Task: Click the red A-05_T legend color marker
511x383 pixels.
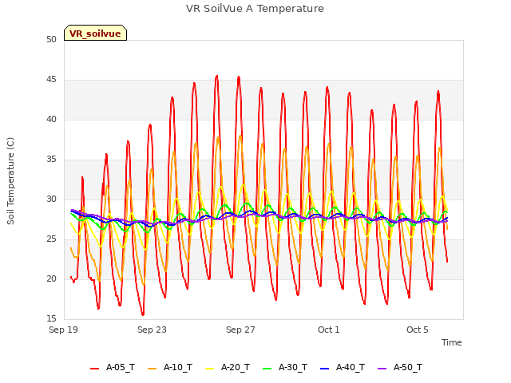Action: [94, 369]
